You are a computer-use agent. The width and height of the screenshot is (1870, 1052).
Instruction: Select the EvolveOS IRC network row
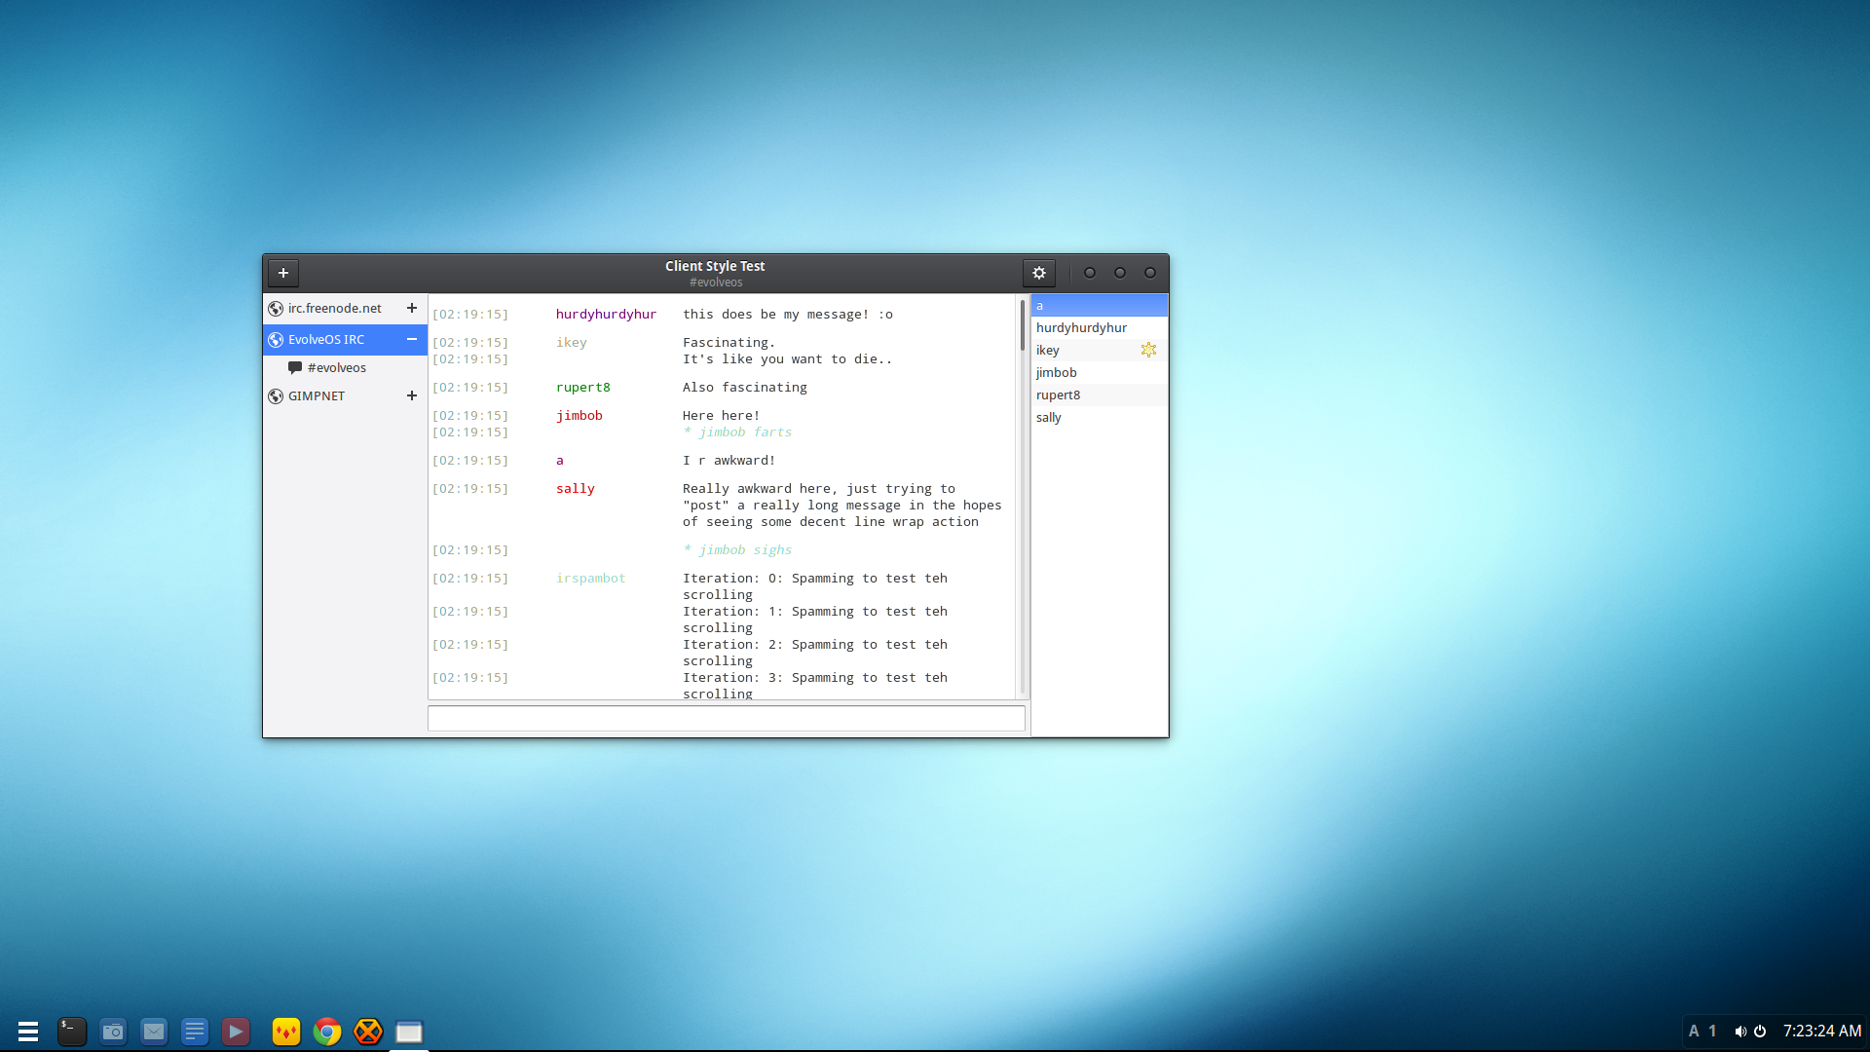(345, 339)
